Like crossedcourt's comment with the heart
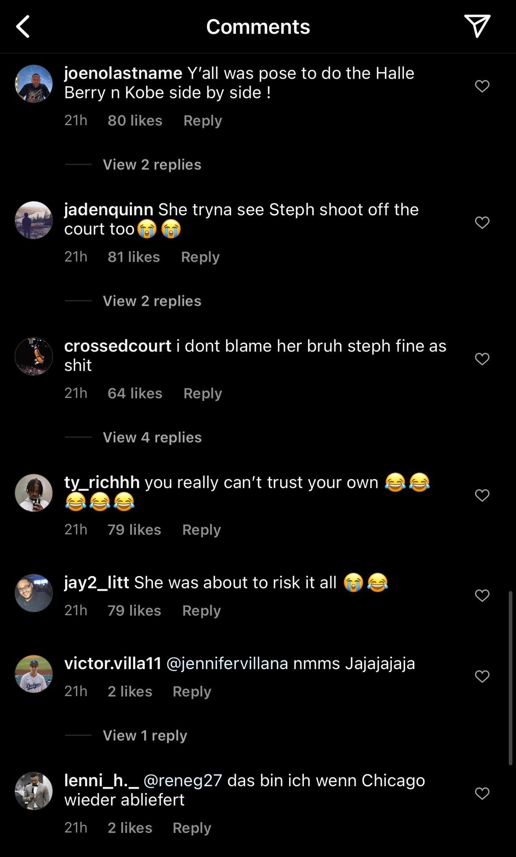 click(x=482, y=359)
